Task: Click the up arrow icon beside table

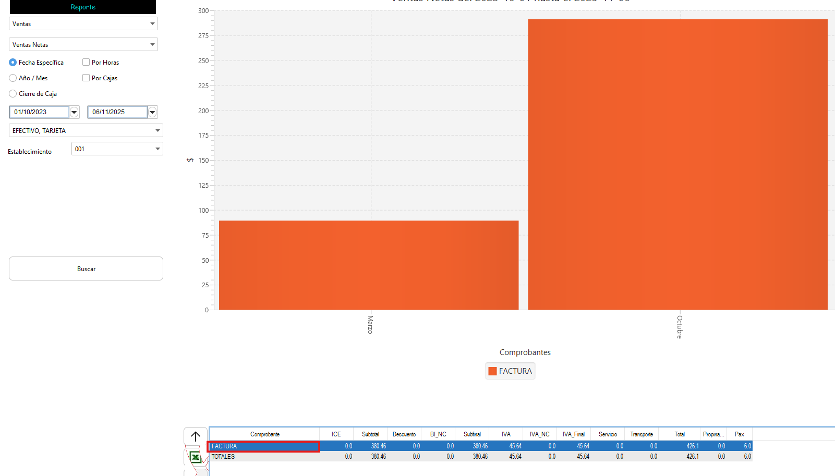Action: coord(196,436)
